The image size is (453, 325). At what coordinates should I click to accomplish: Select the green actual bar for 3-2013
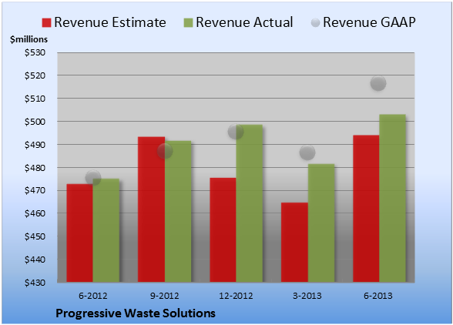coord(321,223)
